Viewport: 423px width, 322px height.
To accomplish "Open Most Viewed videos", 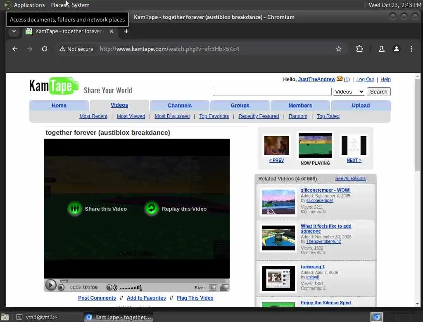I will [131, 116].
